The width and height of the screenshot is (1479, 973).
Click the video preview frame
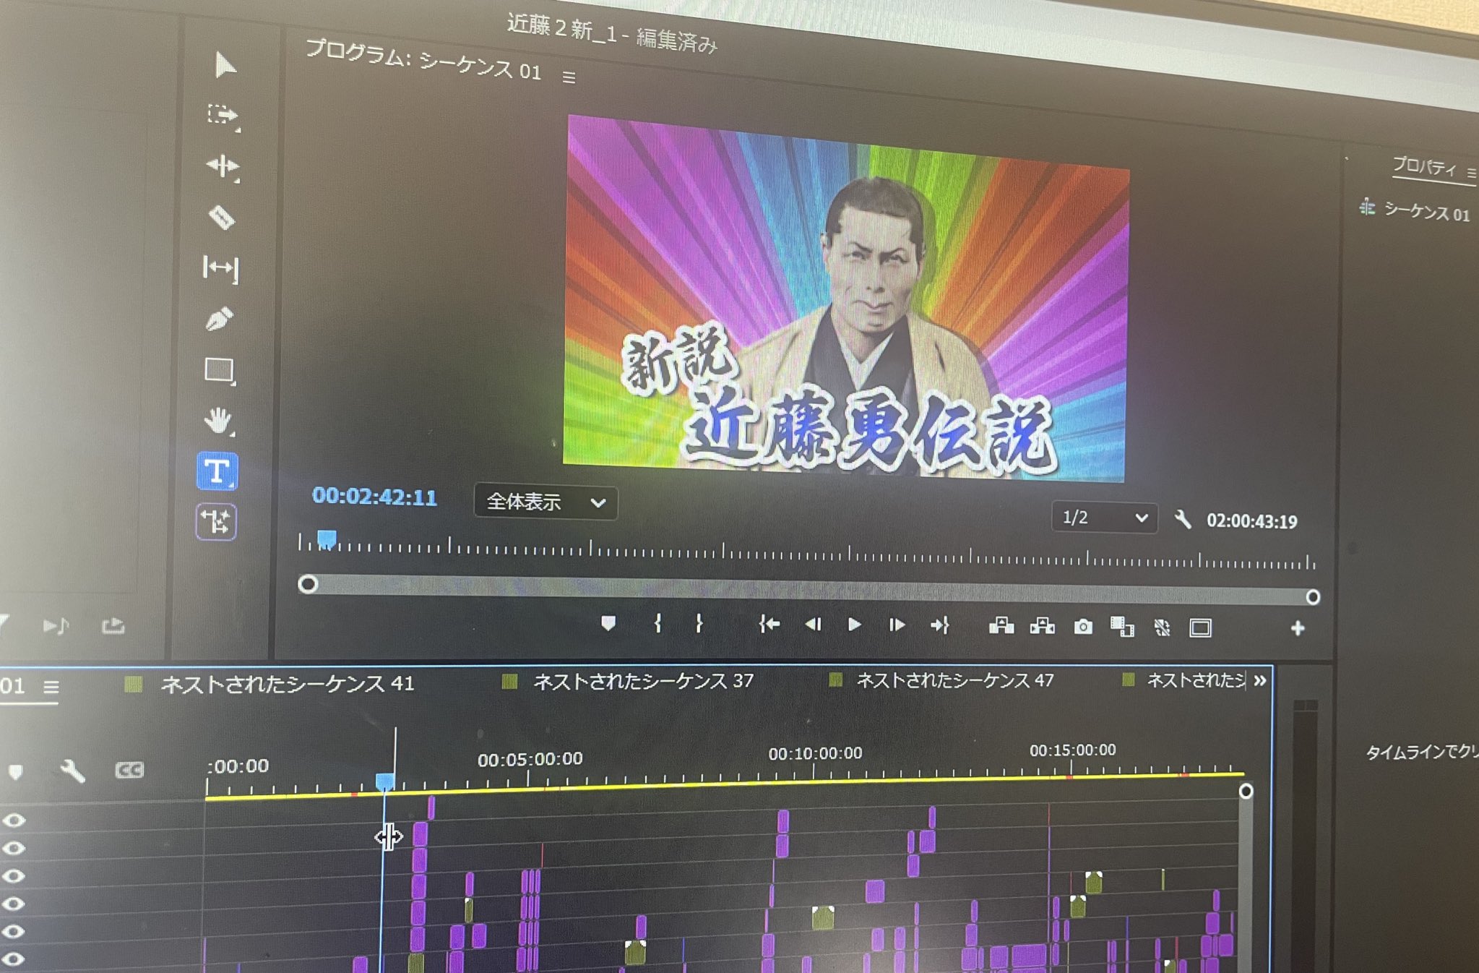coord(845,299)
